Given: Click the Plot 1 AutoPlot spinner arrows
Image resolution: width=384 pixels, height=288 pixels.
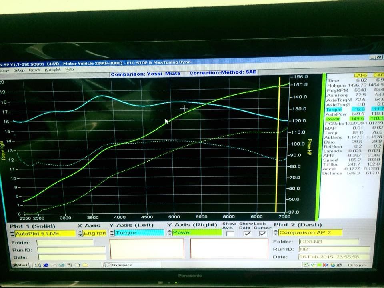Looking at the screenshot, I should 12,233.
